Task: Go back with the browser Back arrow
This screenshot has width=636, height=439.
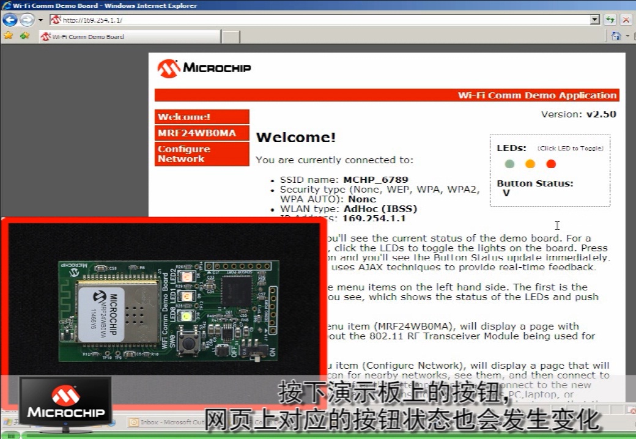Action: pyautogui.click(x=10, y=20)
